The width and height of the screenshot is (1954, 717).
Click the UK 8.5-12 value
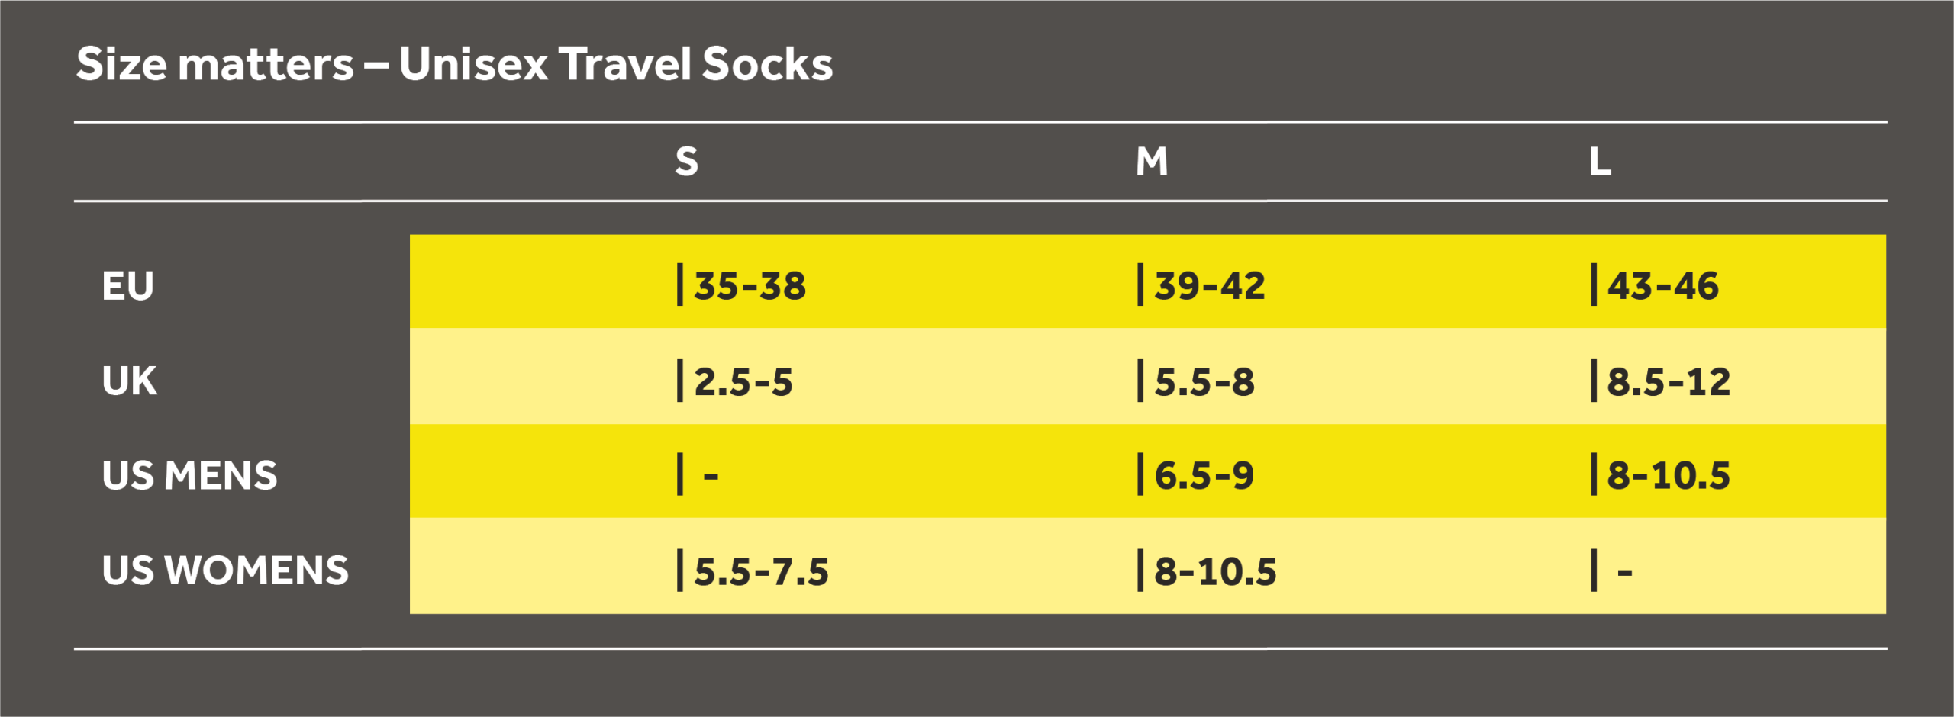1669,381
